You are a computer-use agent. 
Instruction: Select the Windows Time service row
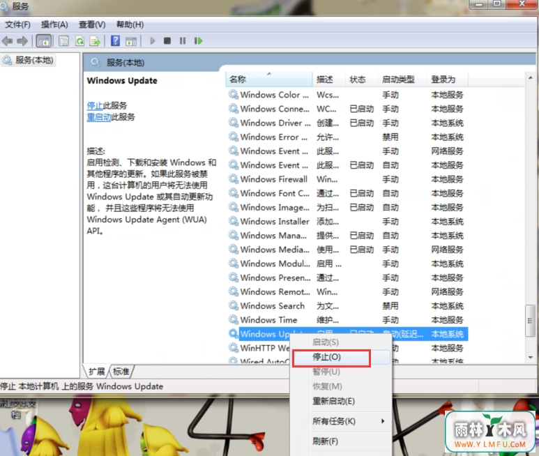click(x=347, y=320)
